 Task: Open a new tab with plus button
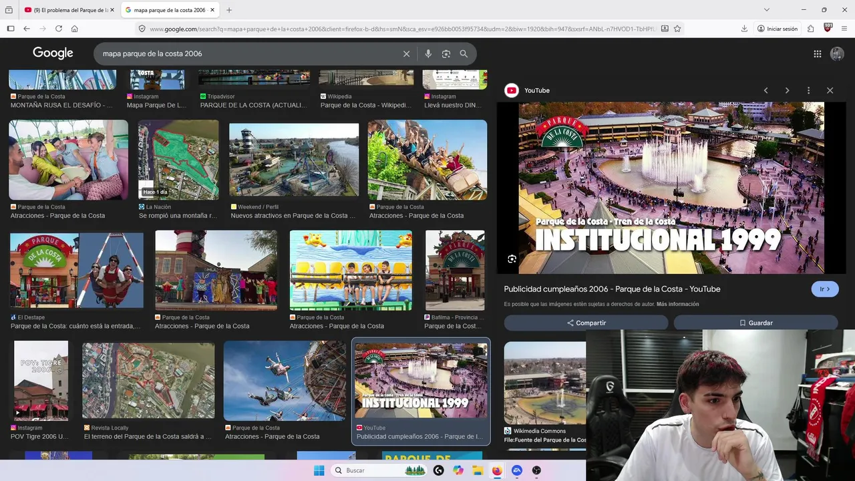pos(229,10)
